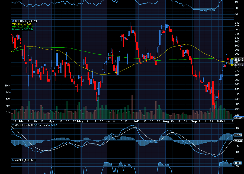Click the 4.176 MACD value tag
Image resolution: width=244 pixels, height=174 pixels.
[238, 135]
